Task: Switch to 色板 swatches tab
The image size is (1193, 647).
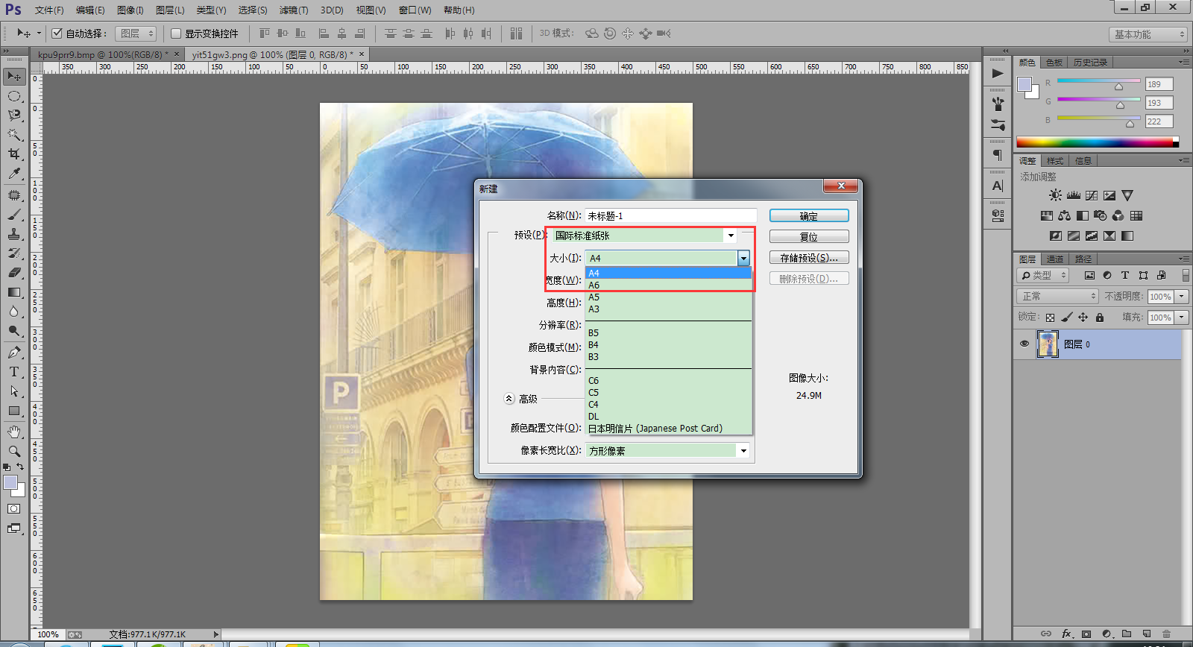Action: tap(1054, 63)
